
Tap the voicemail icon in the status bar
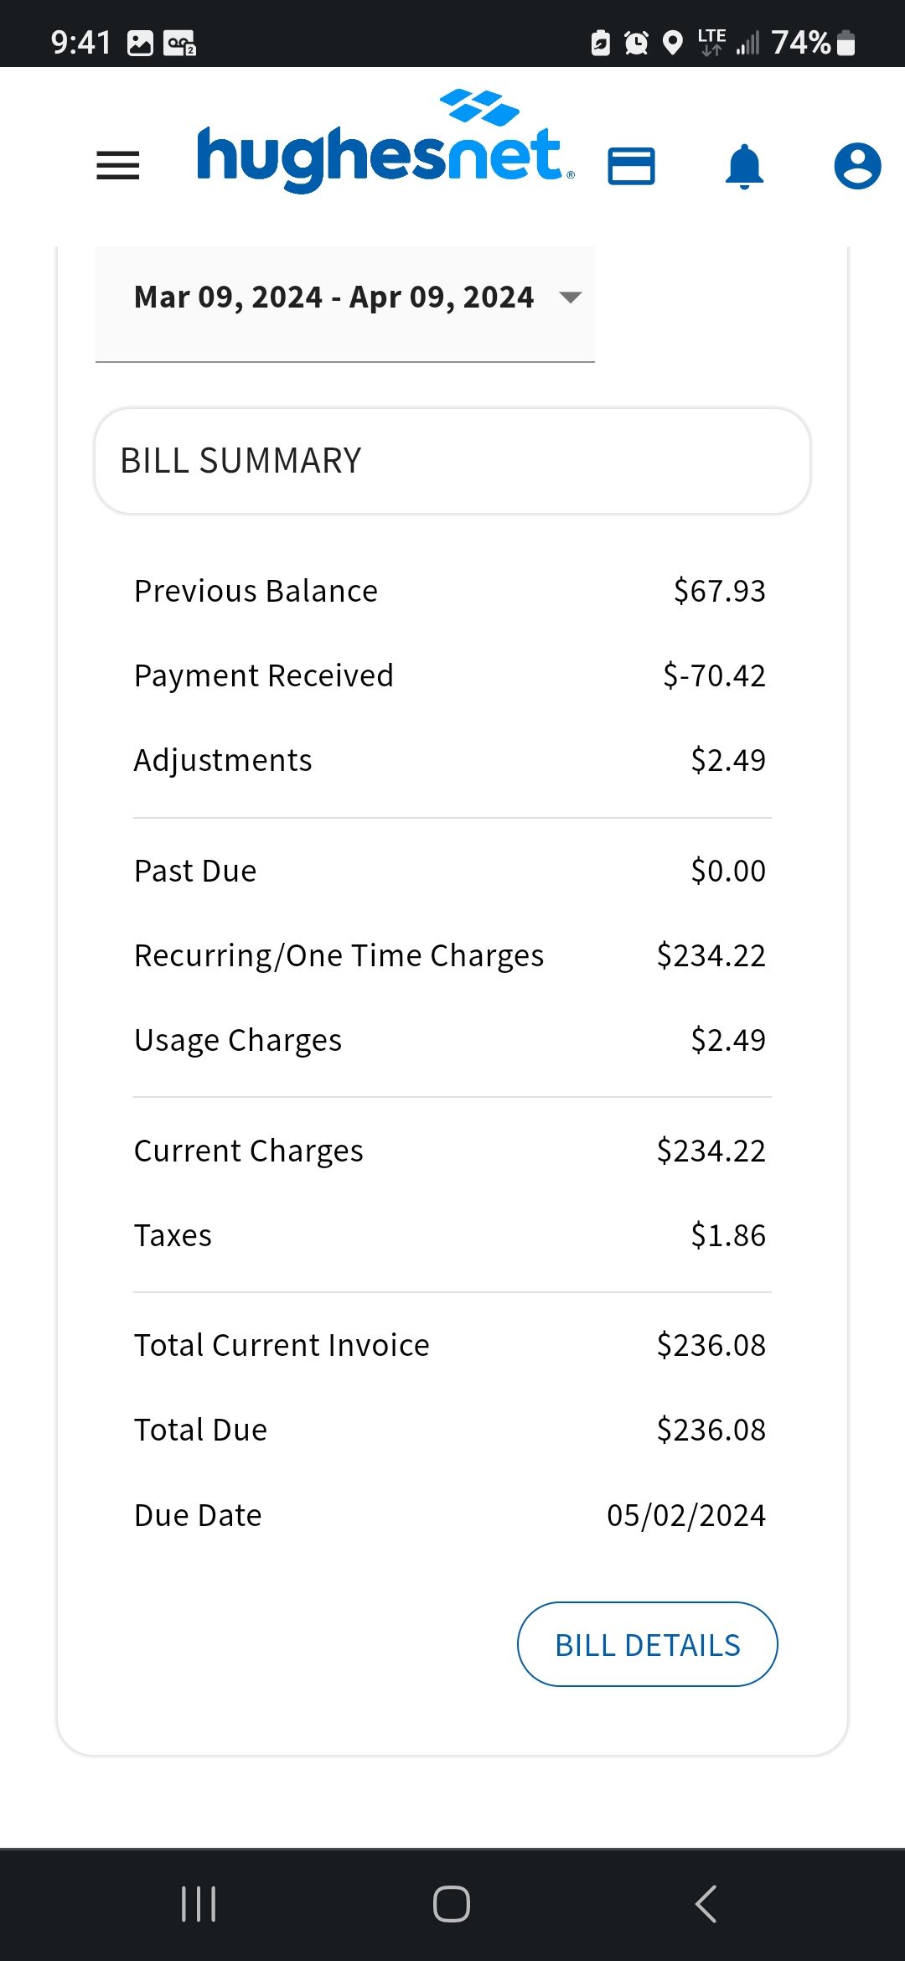[179, 43]
